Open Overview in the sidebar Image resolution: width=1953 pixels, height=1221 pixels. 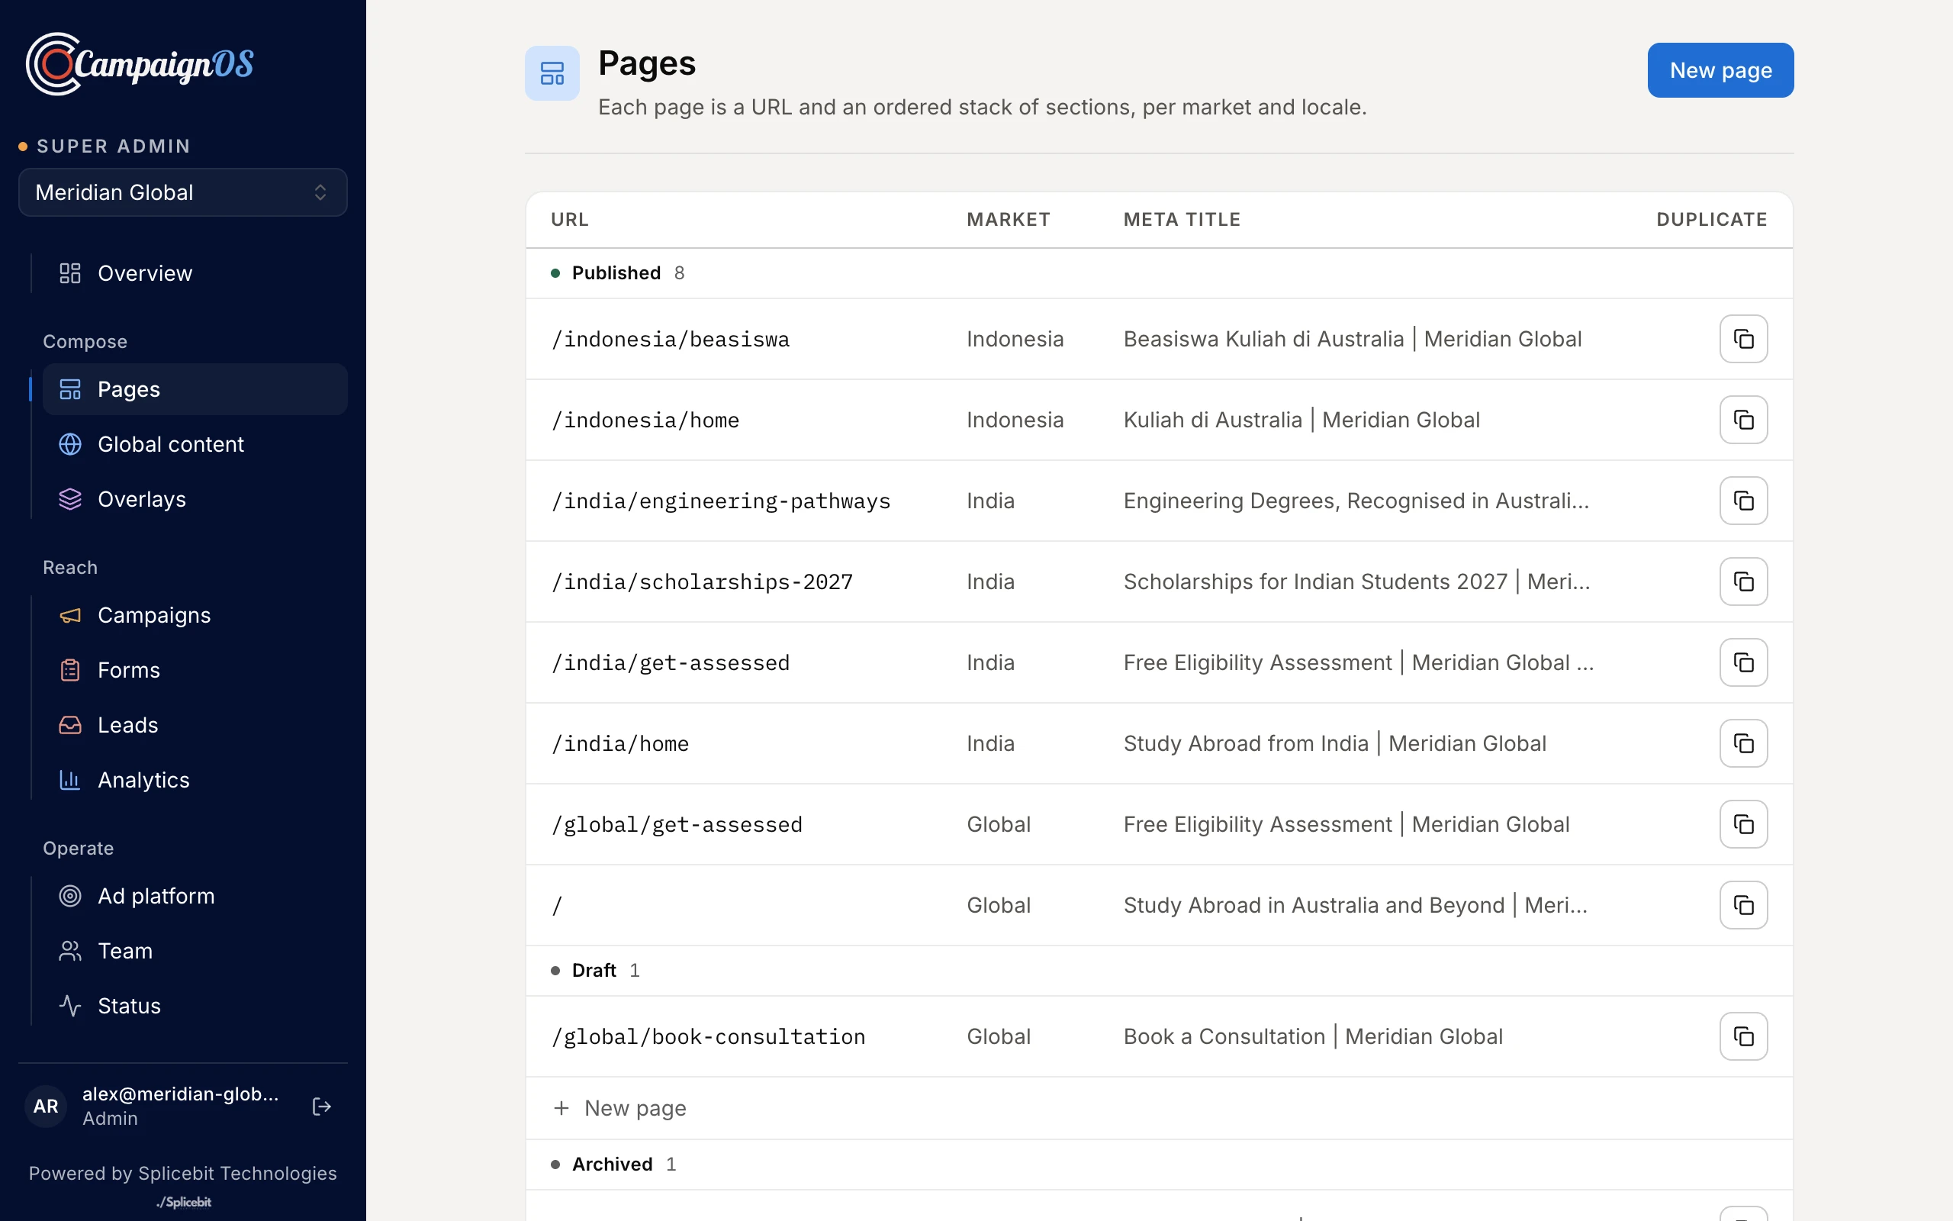click(195, 273)
